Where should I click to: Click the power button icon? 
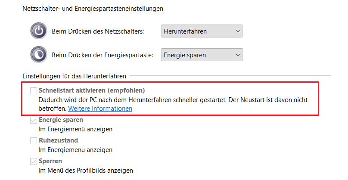[38, 31]
